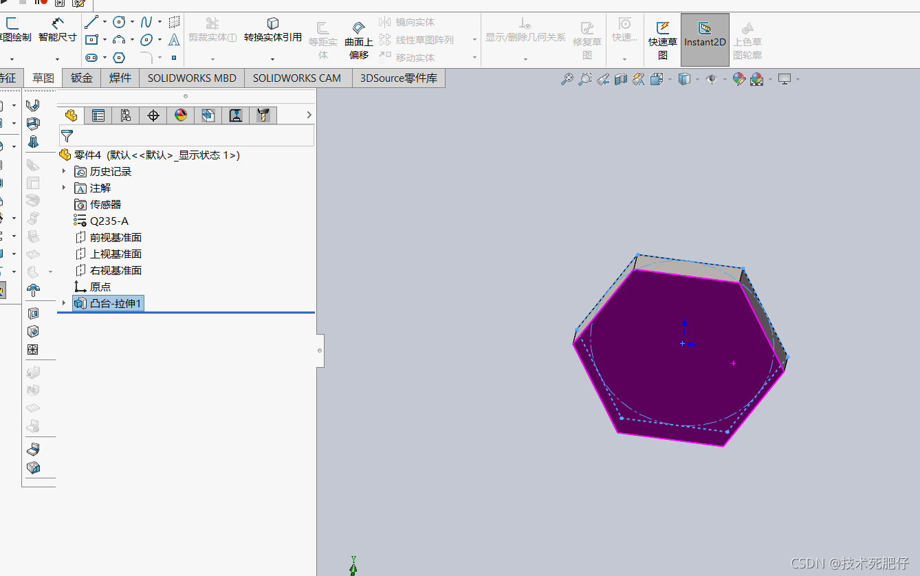Select the Line sketch tool
The image size is (920, 576).
[x=91, y=22]
